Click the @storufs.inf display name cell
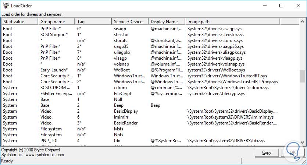 167,41
